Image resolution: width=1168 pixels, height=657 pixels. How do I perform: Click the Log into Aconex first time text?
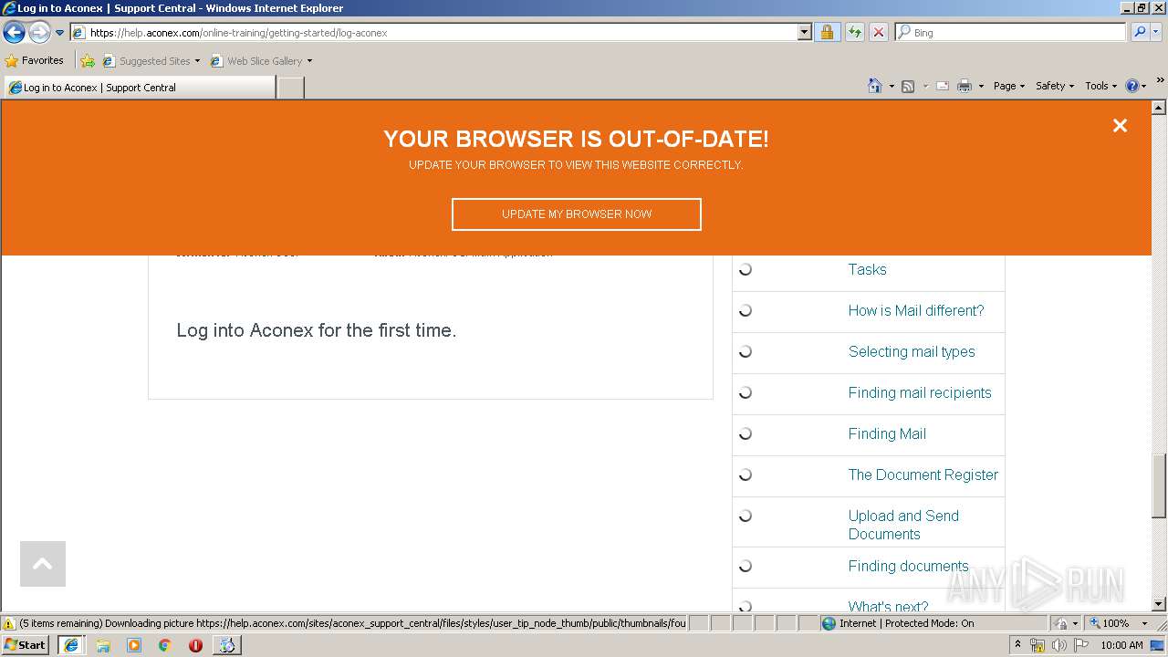pyautogui.click(x=317, y=330)
